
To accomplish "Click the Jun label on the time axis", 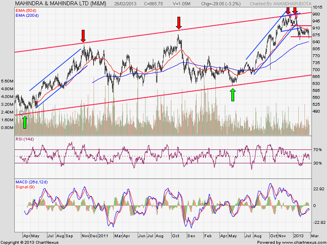I will coord(142,236).
